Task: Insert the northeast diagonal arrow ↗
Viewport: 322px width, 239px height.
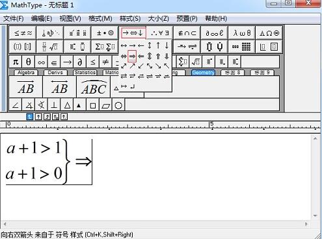Action: 132,66
